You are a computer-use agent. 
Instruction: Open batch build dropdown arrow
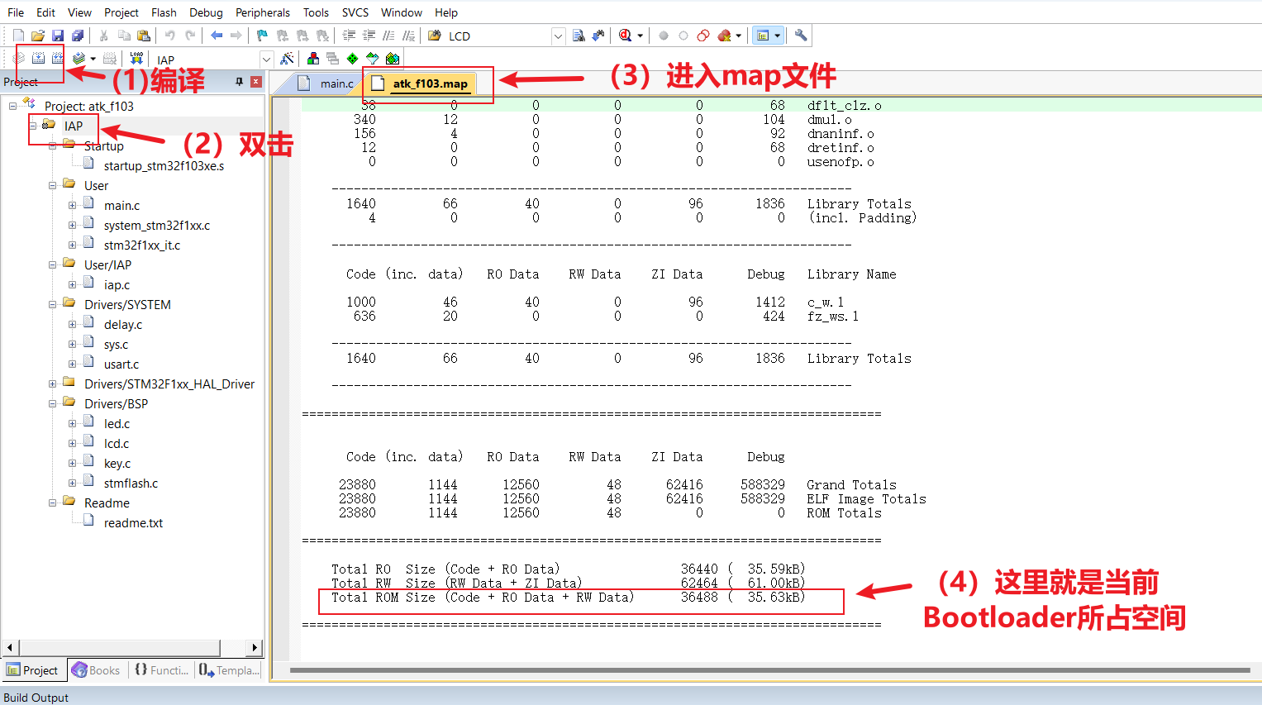tap(93, 59)
